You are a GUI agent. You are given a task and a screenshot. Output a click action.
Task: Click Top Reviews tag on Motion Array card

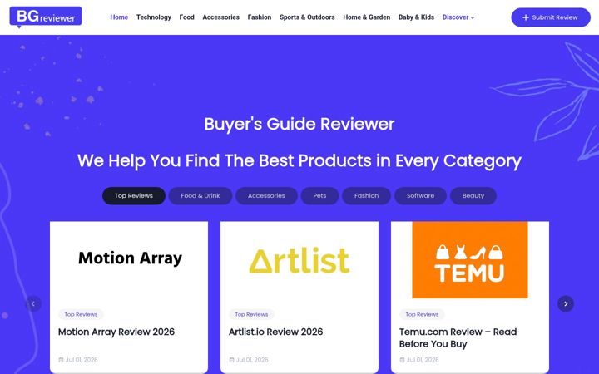81,314
